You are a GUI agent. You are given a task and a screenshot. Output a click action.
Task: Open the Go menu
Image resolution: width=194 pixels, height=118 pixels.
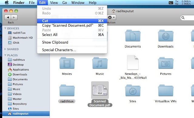coord(65,3)
